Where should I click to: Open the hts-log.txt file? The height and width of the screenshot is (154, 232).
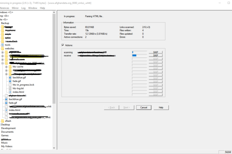18,88
